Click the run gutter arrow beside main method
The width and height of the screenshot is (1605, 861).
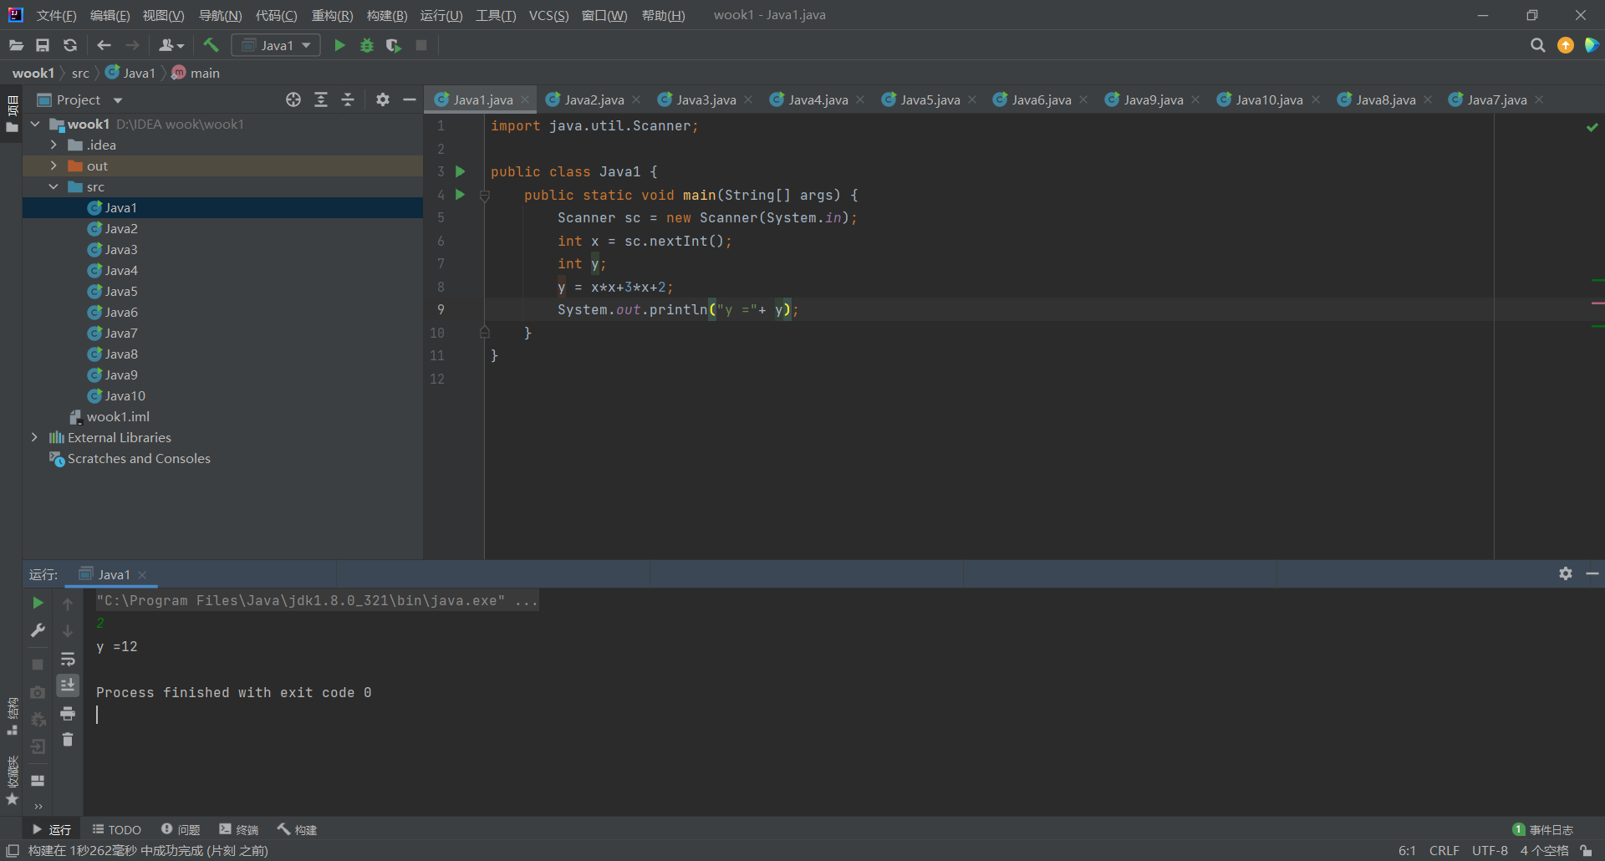[x=460, y=195]
